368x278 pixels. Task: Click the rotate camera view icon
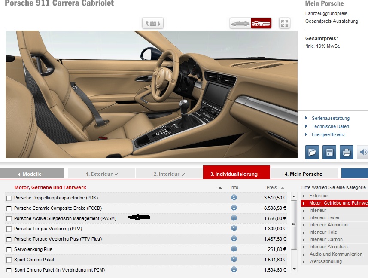pyautogui.click(x=153, y=24)
